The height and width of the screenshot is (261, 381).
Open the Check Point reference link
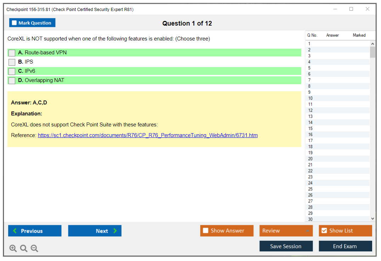click(147, 135)
